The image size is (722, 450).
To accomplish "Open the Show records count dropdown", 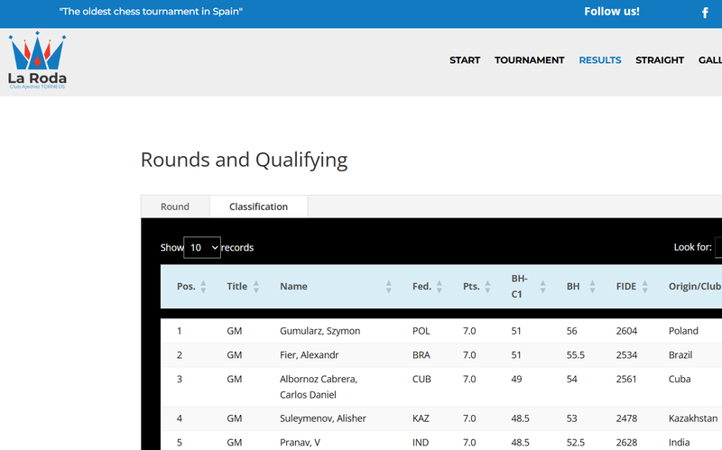I will (202, 247).
